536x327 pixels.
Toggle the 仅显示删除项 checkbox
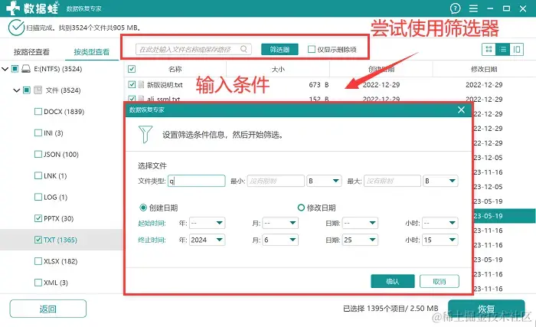click(312, 49)
